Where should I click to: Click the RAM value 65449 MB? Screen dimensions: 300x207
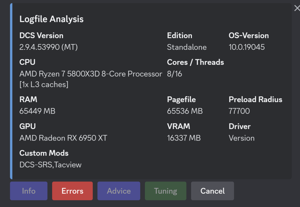tap(37, 111)
